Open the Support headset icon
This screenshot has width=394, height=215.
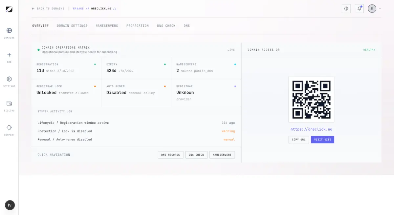pyautogui.click(x=9, y=128)
